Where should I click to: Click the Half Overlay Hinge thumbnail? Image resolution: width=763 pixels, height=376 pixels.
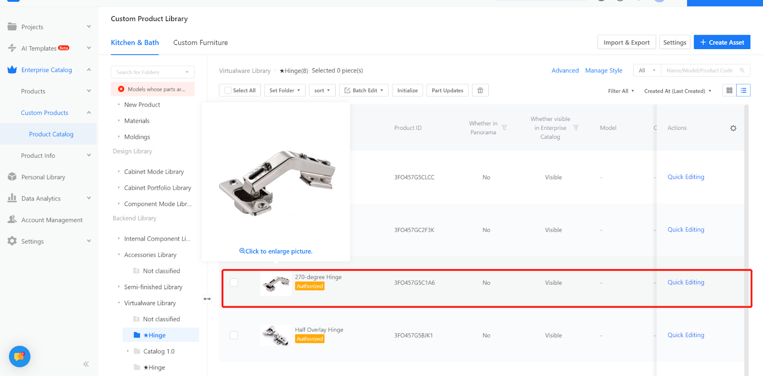pos(276,335)
